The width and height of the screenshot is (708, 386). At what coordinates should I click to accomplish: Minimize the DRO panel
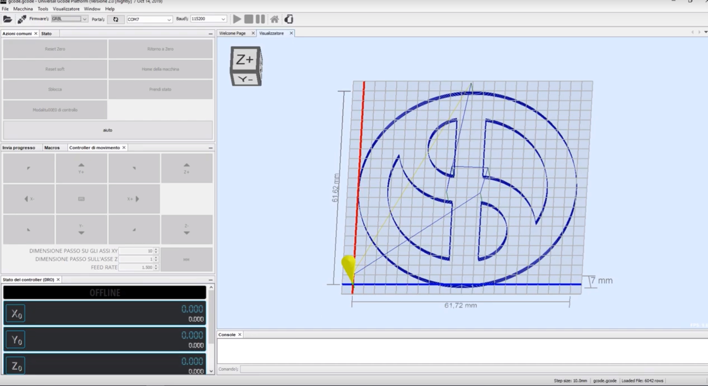coord(211,280)
